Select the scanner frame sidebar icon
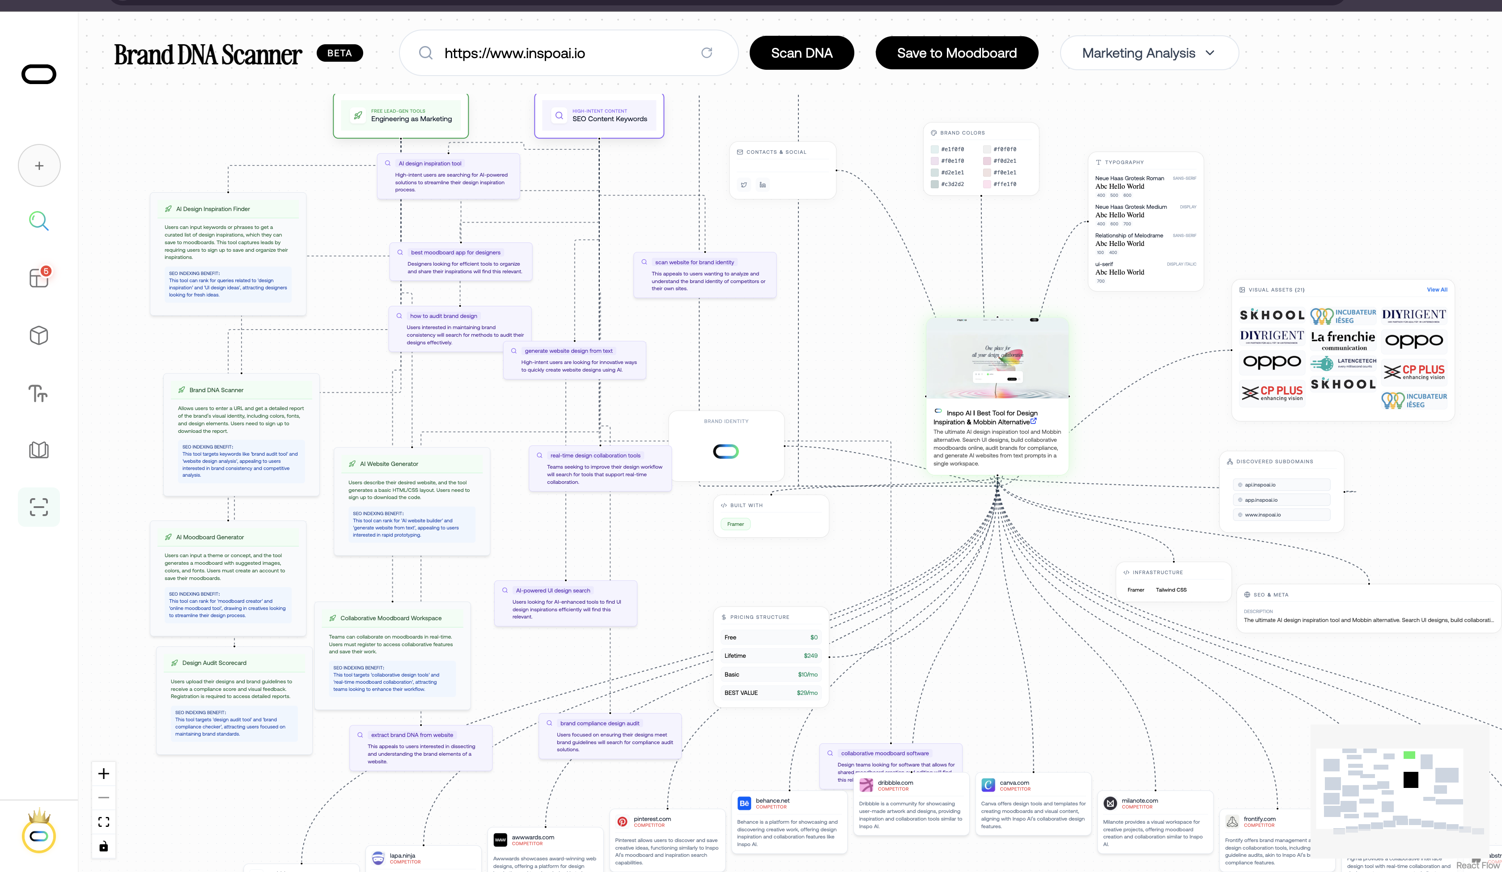This screenshot has height=872, width=1502. [x=39, y=507]
